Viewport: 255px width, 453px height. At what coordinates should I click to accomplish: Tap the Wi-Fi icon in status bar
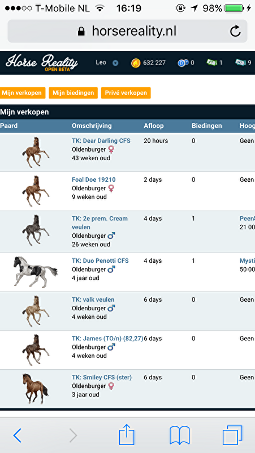tap(100, 8)
